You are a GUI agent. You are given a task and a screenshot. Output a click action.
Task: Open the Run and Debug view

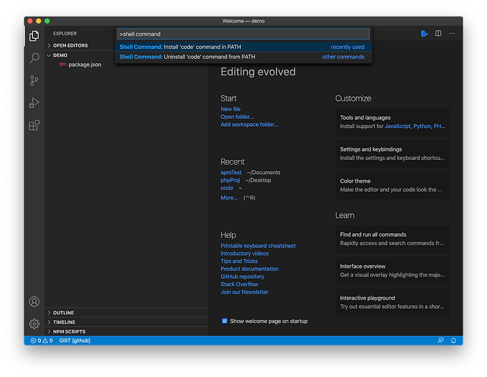pyautogui.click(x=34, y=103)
